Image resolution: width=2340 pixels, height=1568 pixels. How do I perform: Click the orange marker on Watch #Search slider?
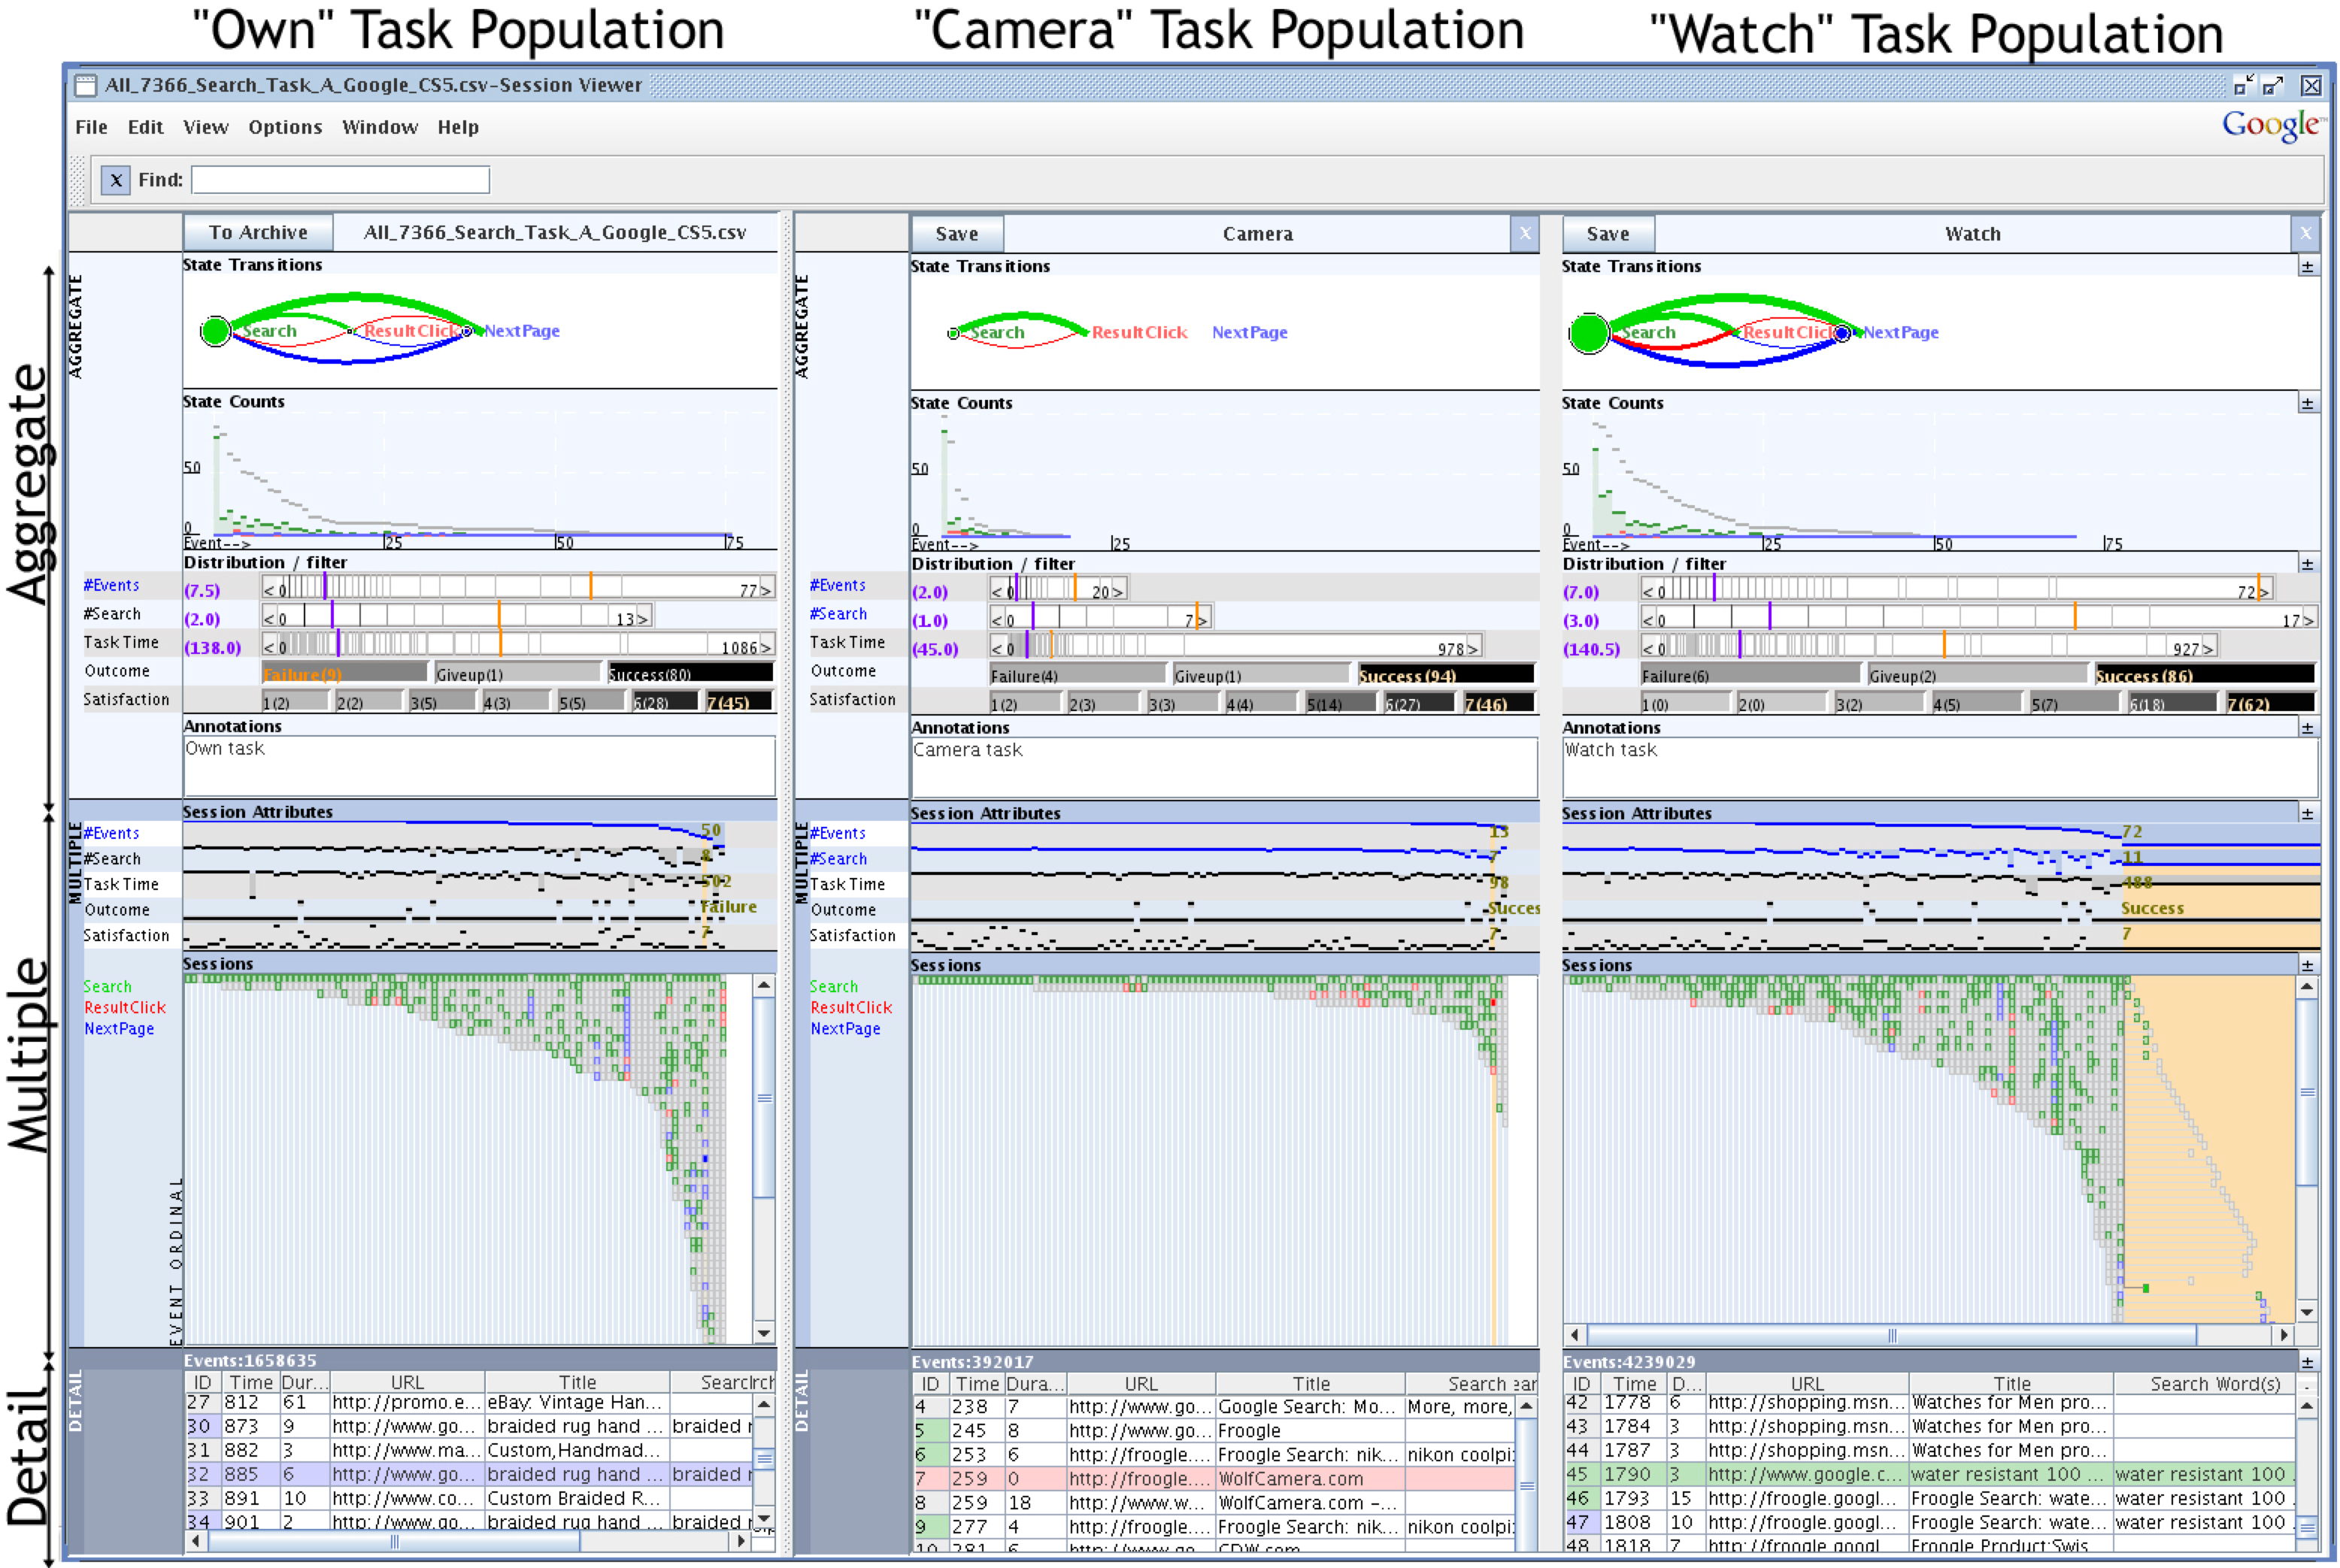coord(2075,617)
